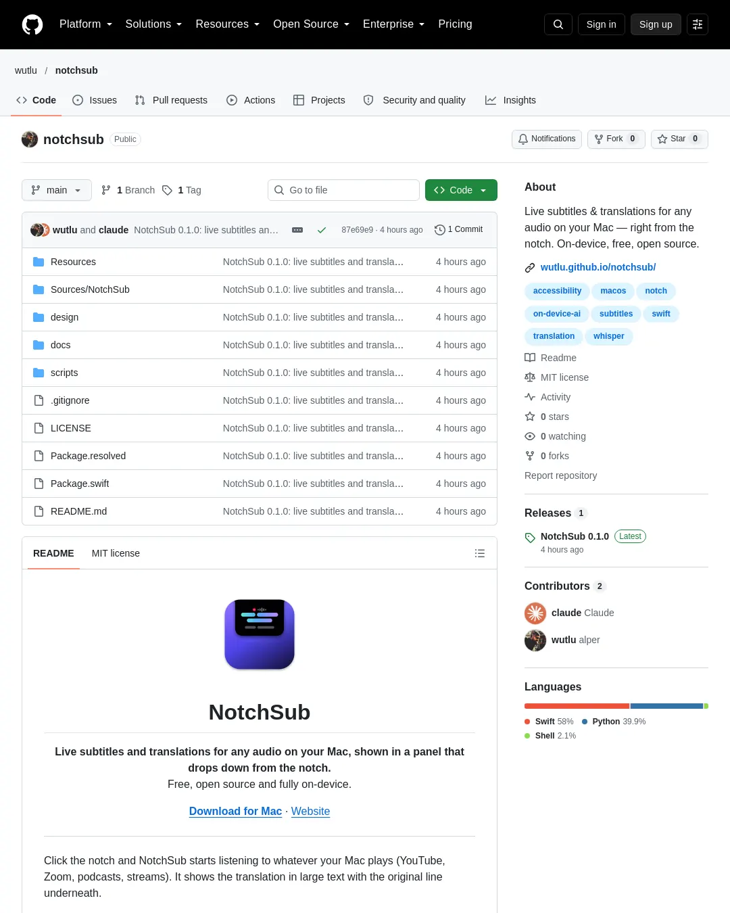Switch to the MIT license README tab

click(116, 553)
